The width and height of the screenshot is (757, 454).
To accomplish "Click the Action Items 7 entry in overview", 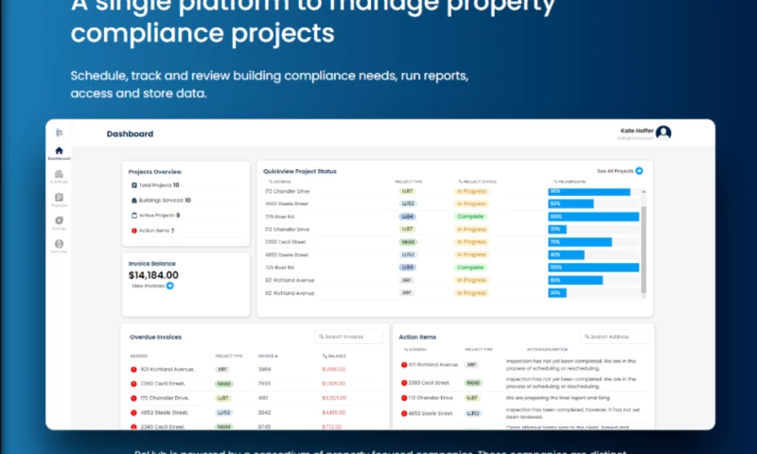I will tap(152, 231).
